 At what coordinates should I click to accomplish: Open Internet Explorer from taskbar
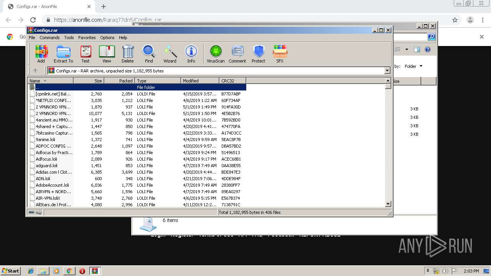pyautogui.click(x=31, y=271)
